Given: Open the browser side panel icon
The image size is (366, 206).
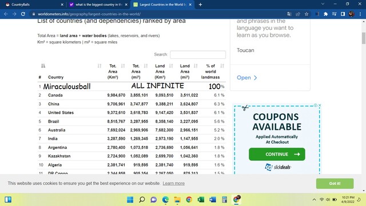Looking at the screenshot, I should [x=343, y=14].
